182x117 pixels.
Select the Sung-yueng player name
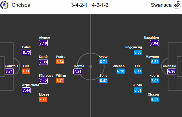(x=133, y=47)
